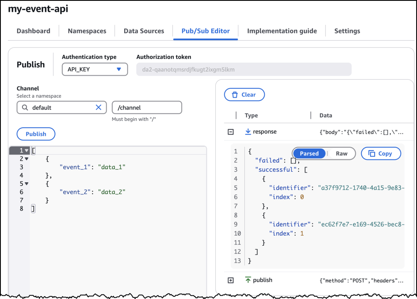Click the copy icon beside Copy
The height and width of the screenshot is (299, 417).
coord(371,153)
